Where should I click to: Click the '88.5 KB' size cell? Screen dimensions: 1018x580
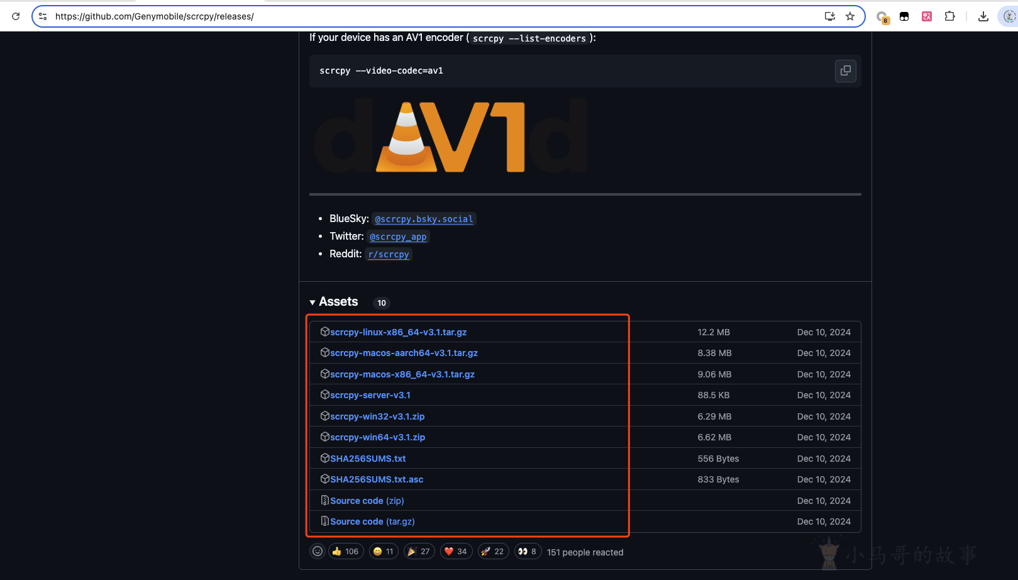coord(714,395)
